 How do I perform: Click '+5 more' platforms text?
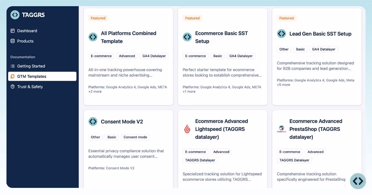(283, 85)
